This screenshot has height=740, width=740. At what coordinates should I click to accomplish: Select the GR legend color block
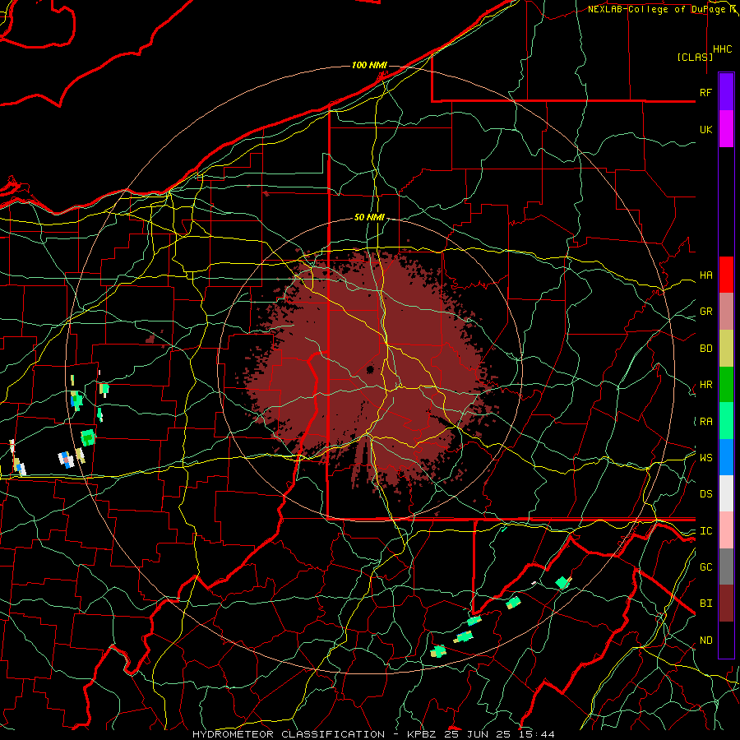coord(726,311)
